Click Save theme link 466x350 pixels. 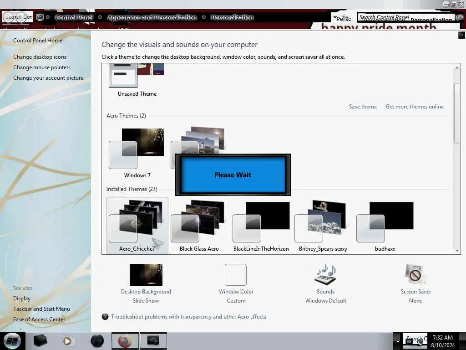coord(363,107)
